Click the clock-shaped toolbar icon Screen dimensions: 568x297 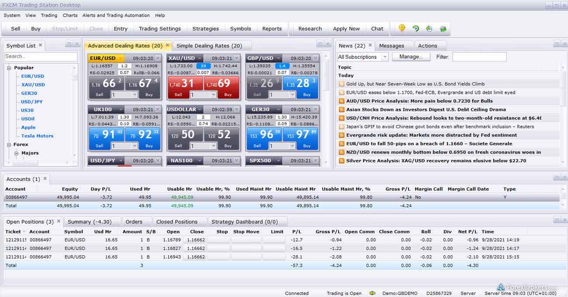click(x=429, y=28)
